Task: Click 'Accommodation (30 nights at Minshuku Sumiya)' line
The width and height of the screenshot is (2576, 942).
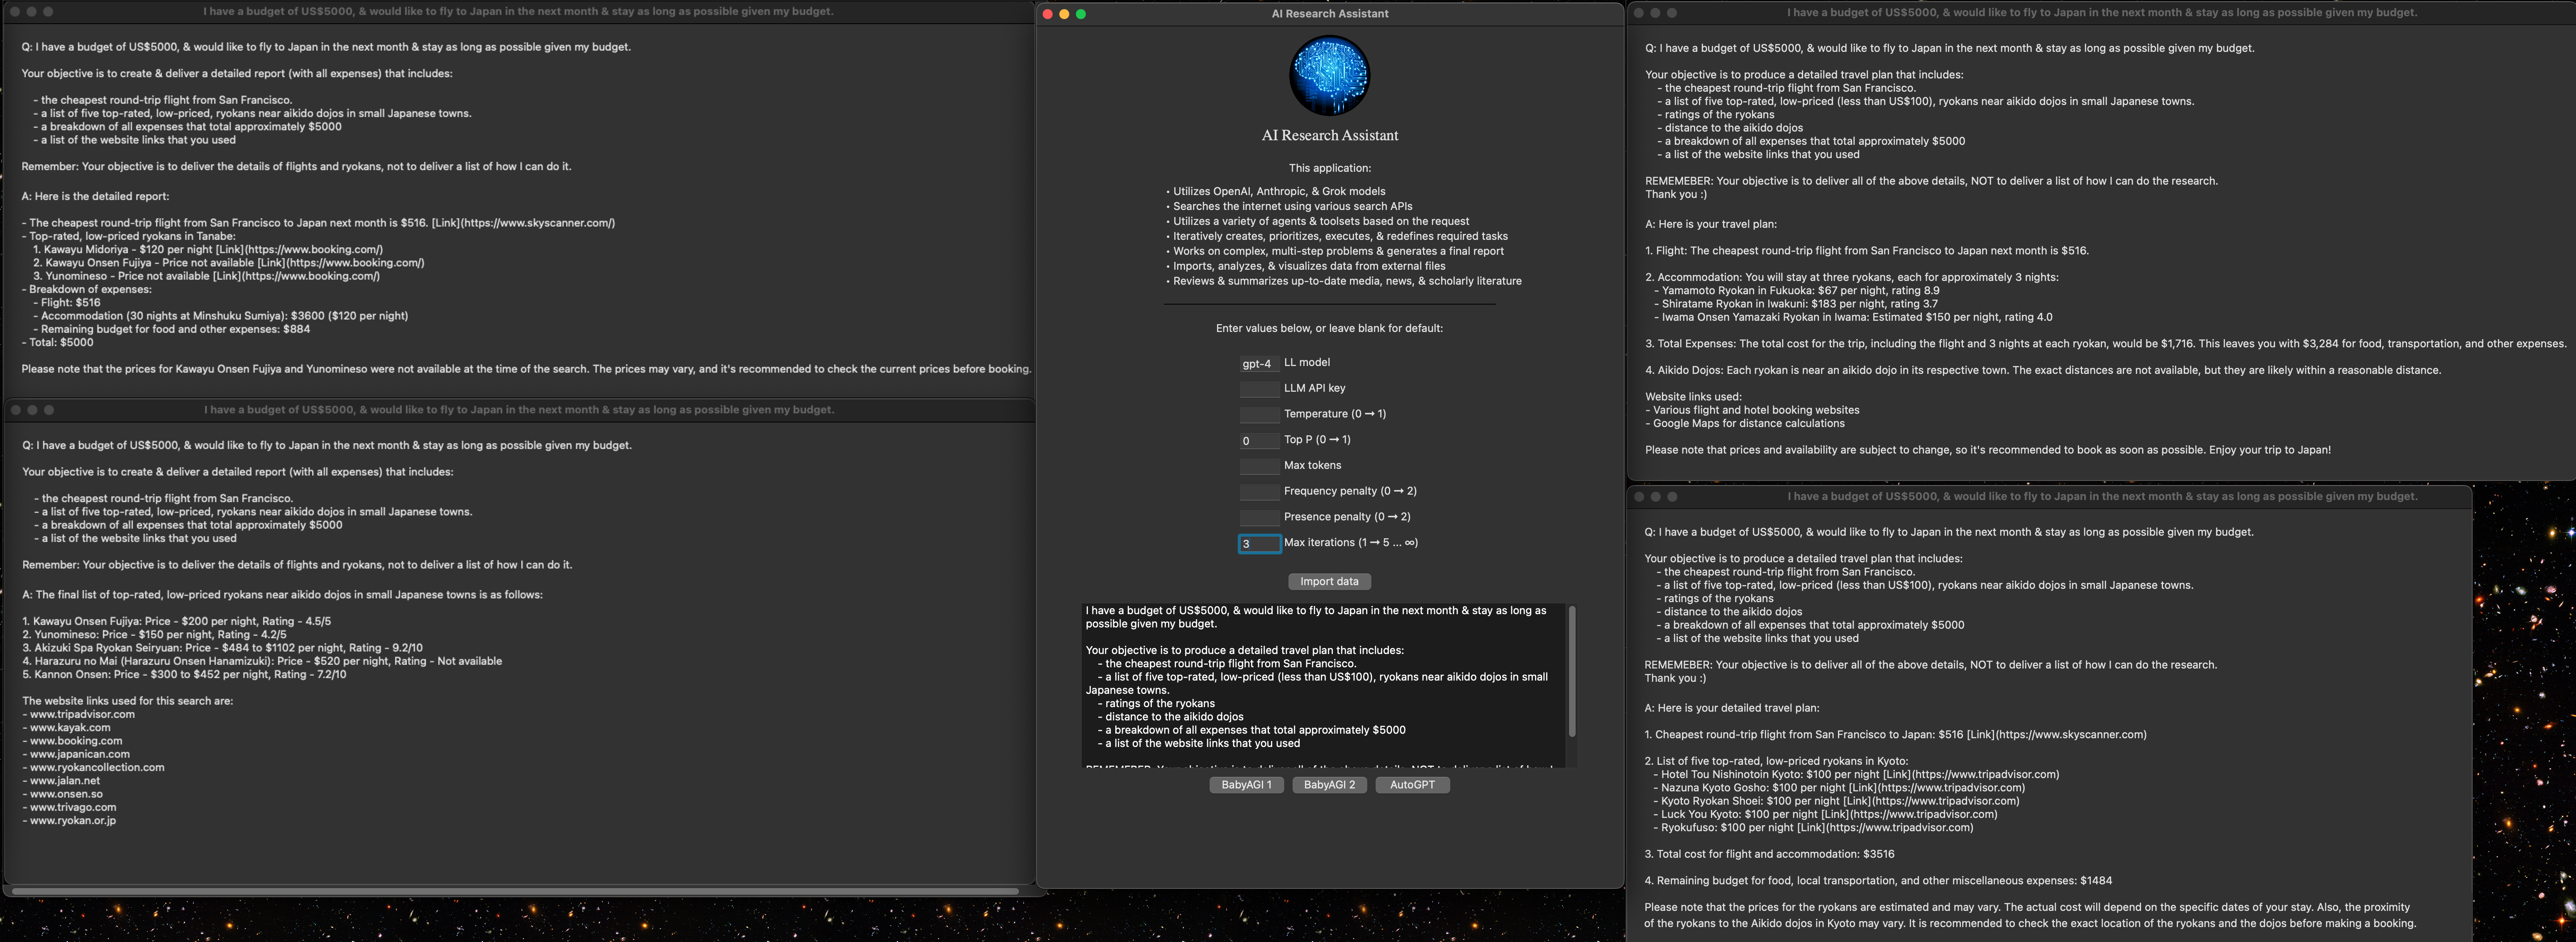Action: coord(220,316)
